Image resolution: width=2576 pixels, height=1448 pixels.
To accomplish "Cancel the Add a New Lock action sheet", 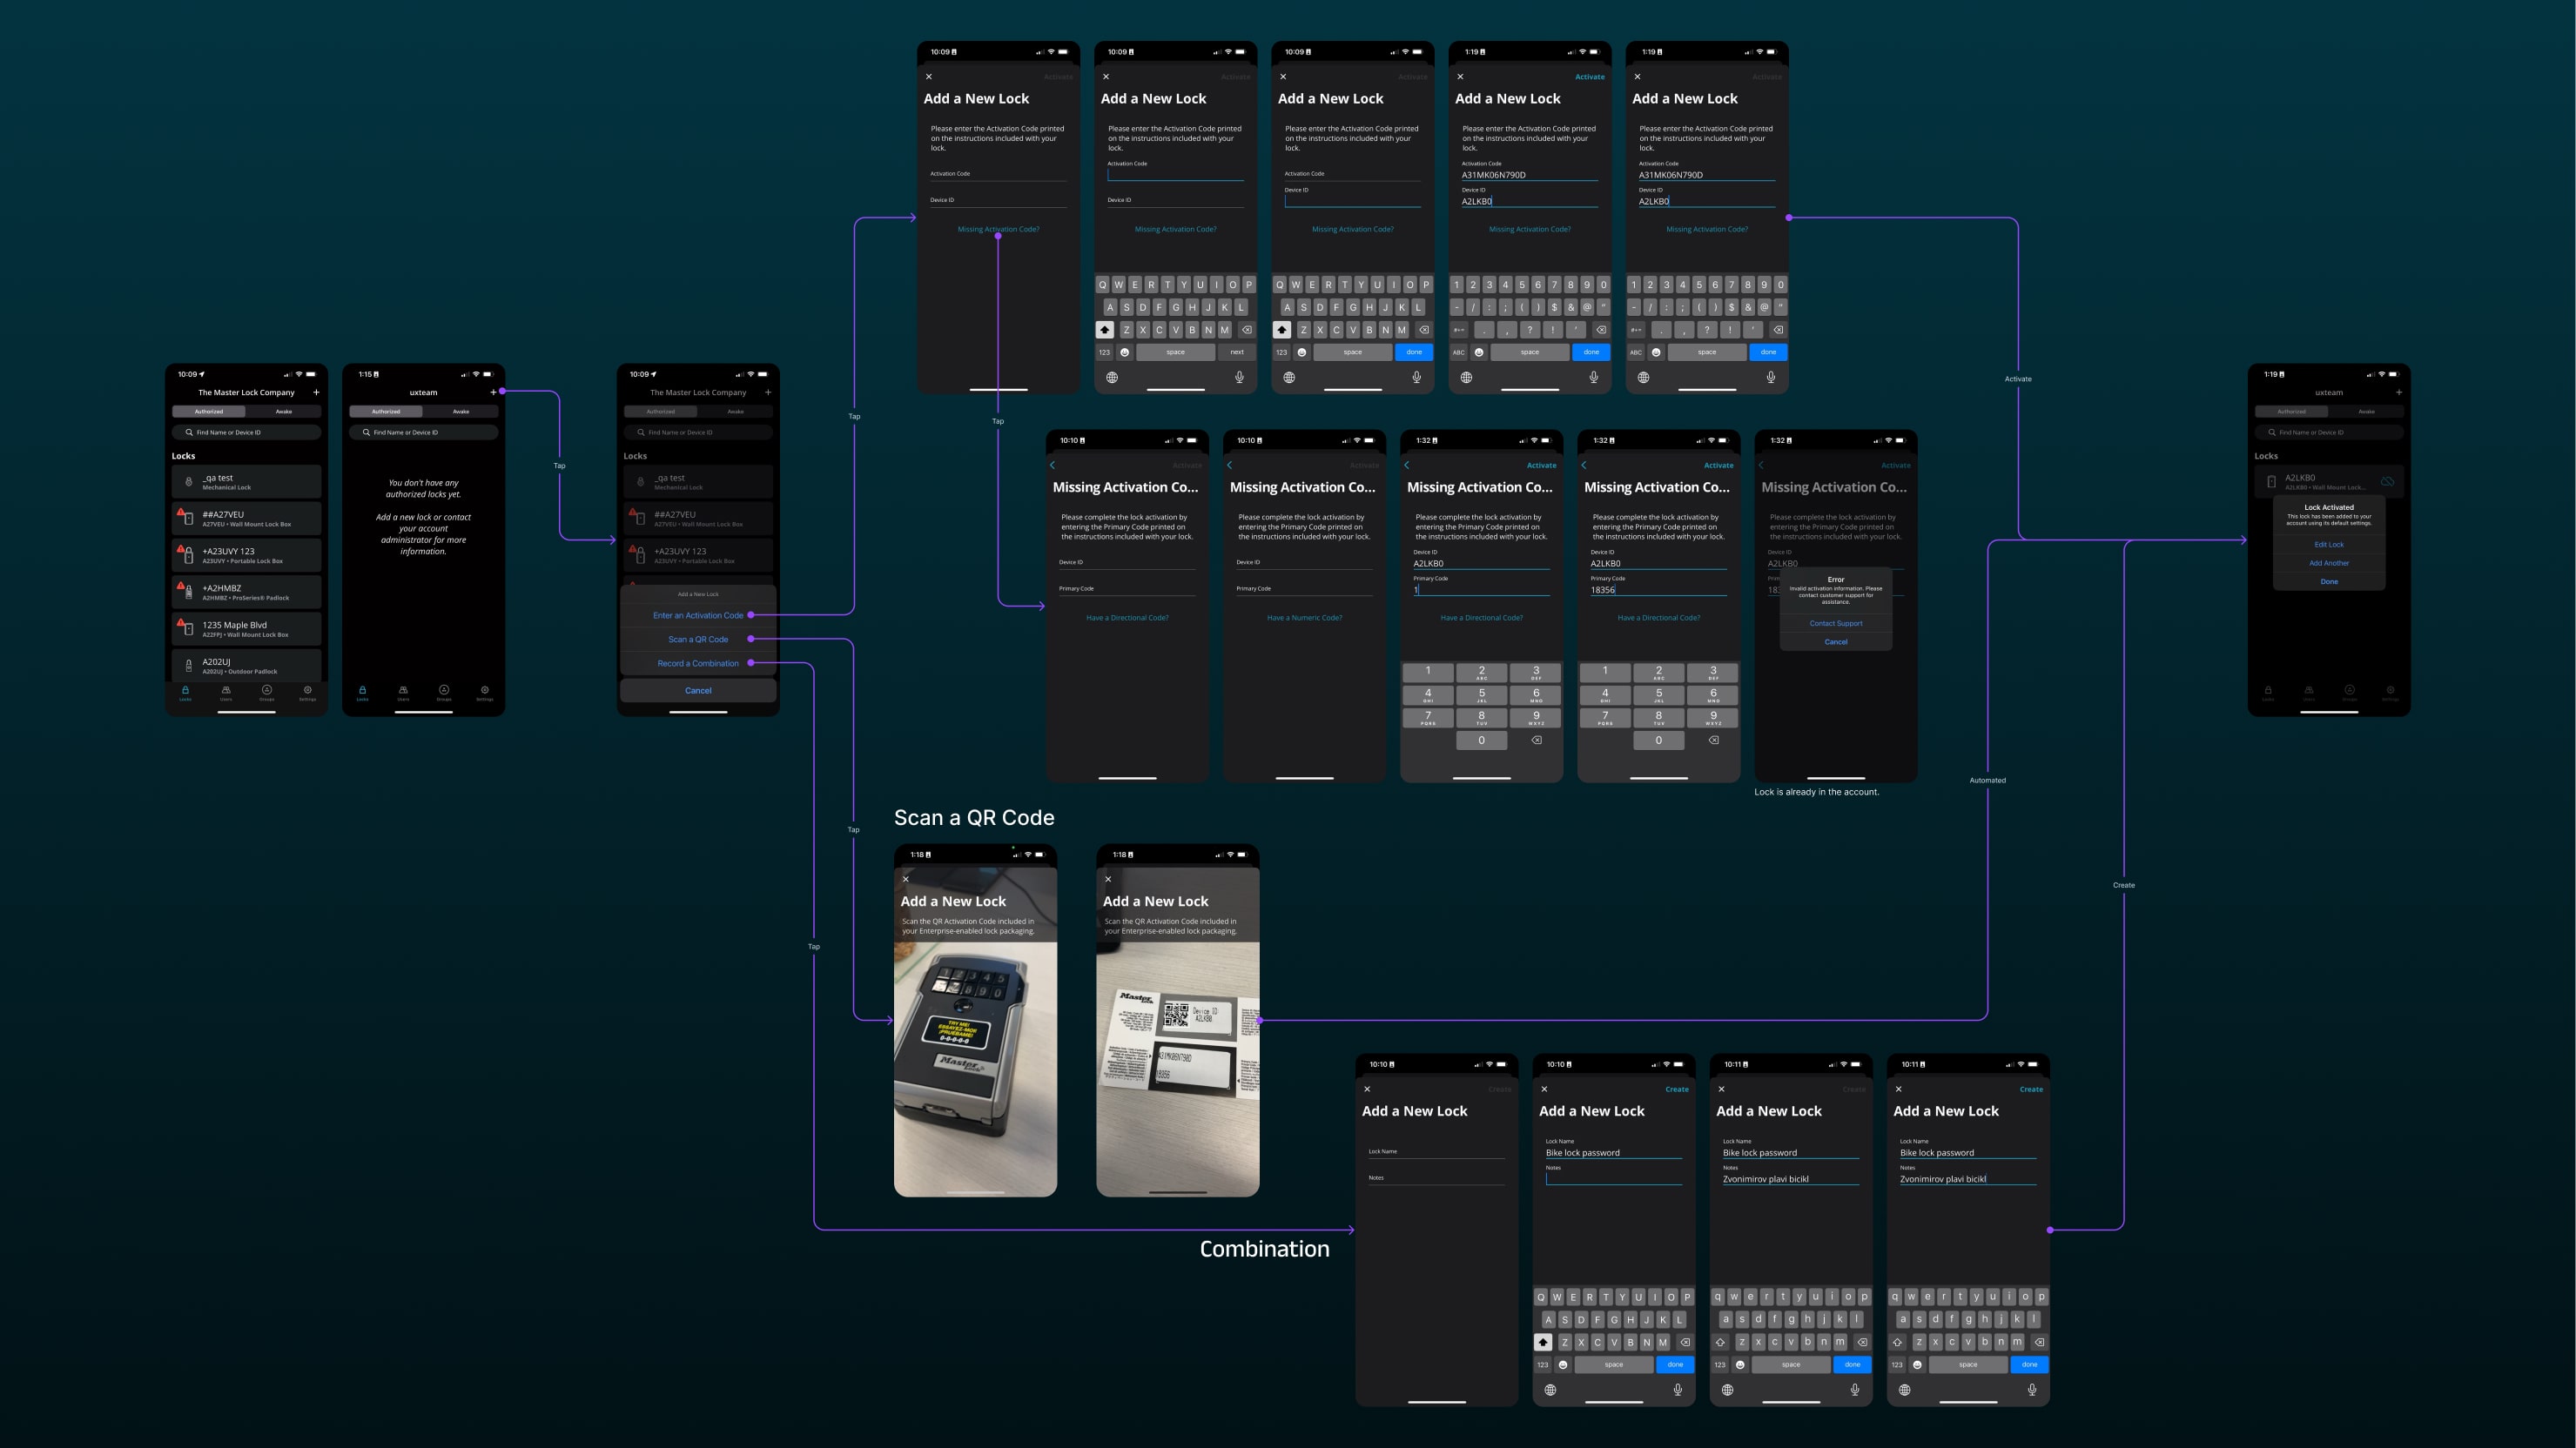I will [x=698, y=691].
